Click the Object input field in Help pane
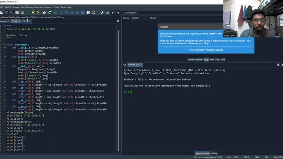Screen dimensions: 283x159 click(x=190, y=18)
